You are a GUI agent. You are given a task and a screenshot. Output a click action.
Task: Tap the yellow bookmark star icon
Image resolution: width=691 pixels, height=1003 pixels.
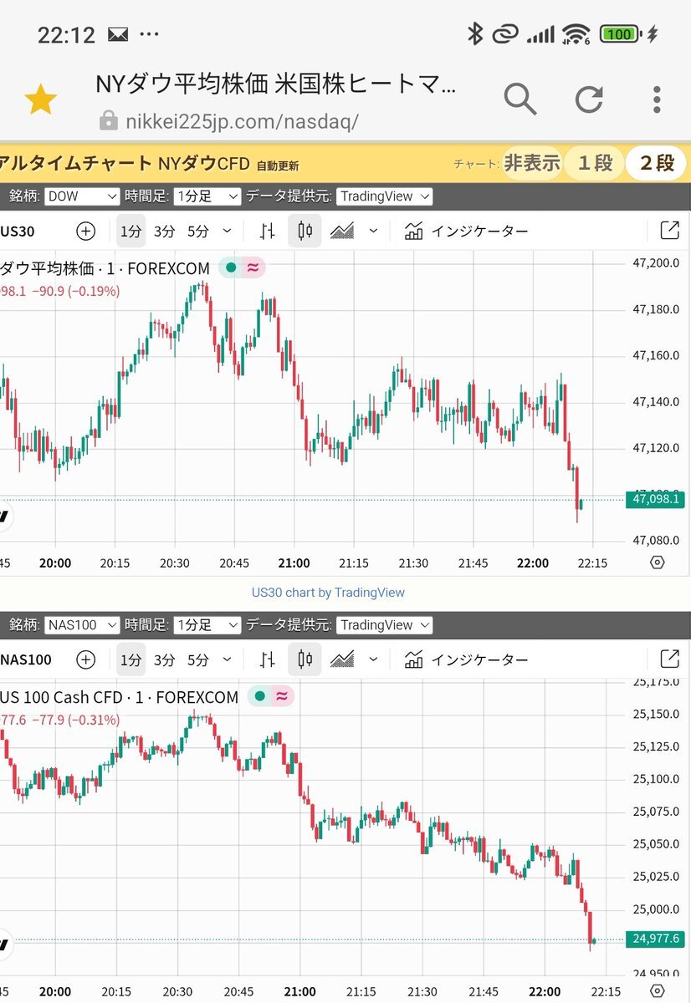40,100
